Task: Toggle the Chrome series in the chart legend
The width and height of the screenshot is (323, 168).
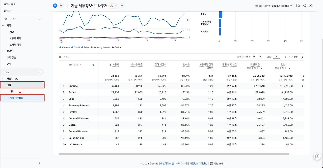Action: click(x=65, y=47)
